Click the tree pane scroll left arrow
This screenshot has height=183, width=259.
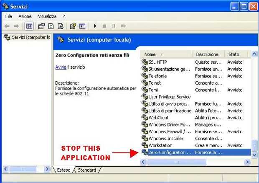tap(5, 169)
